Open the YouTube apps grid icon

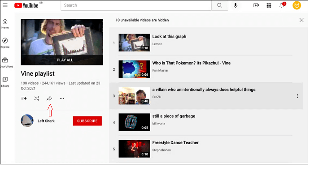click(269, 5)
